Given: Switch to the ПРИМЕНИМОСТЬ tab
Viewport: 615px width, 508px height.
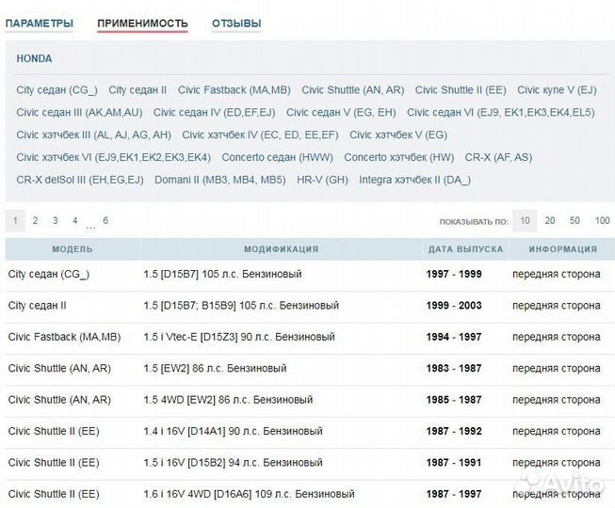Looking at the screenshot, I should coord(142,24).
